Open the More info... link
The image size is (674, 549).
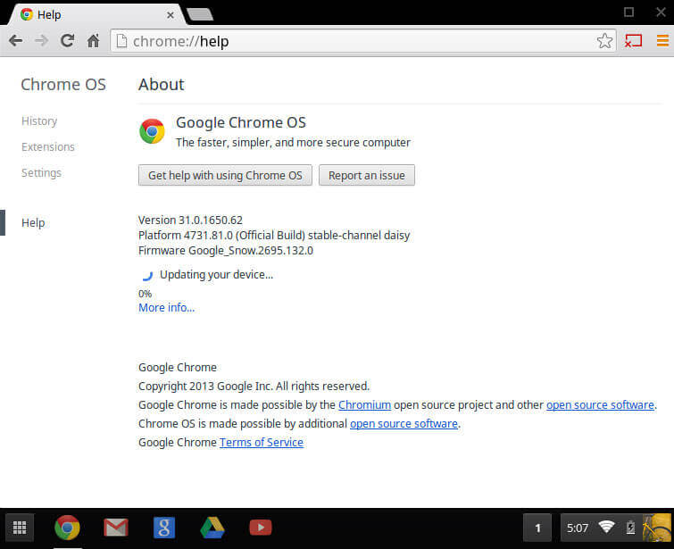click(x=166, y=308)
